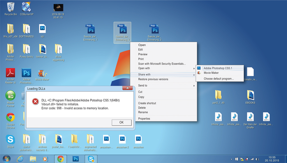Viewport: 287px width, 163px height.
Task: Choose Delete in the context menu
Action: (x=163, y=108)
